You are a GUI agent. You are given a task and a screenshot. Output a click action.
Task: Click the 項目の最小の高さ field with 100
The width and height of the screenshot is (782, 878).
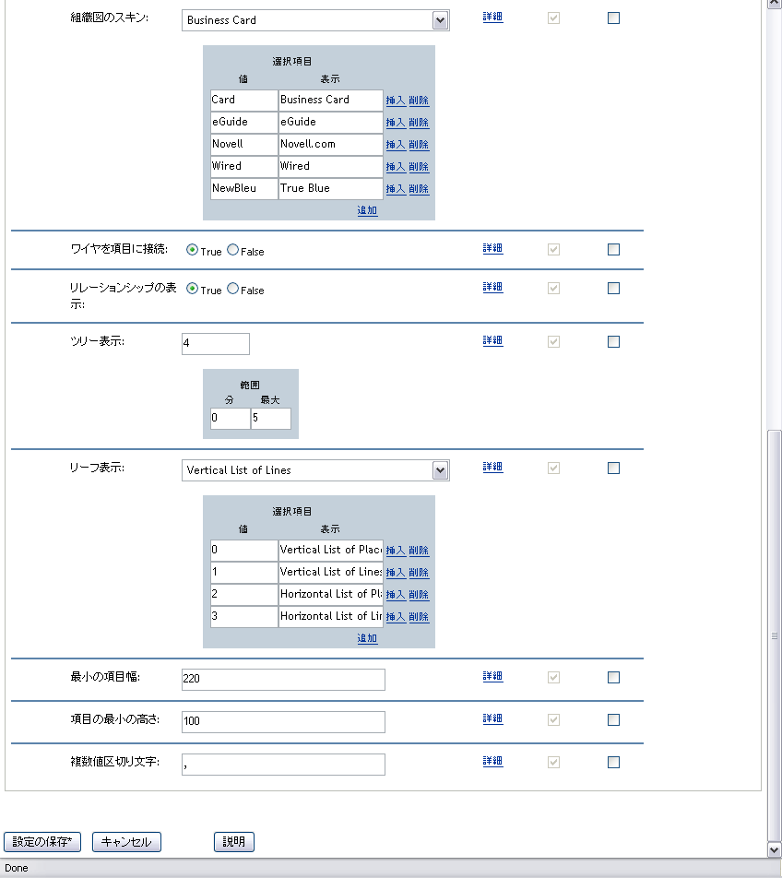coord(283,722)
